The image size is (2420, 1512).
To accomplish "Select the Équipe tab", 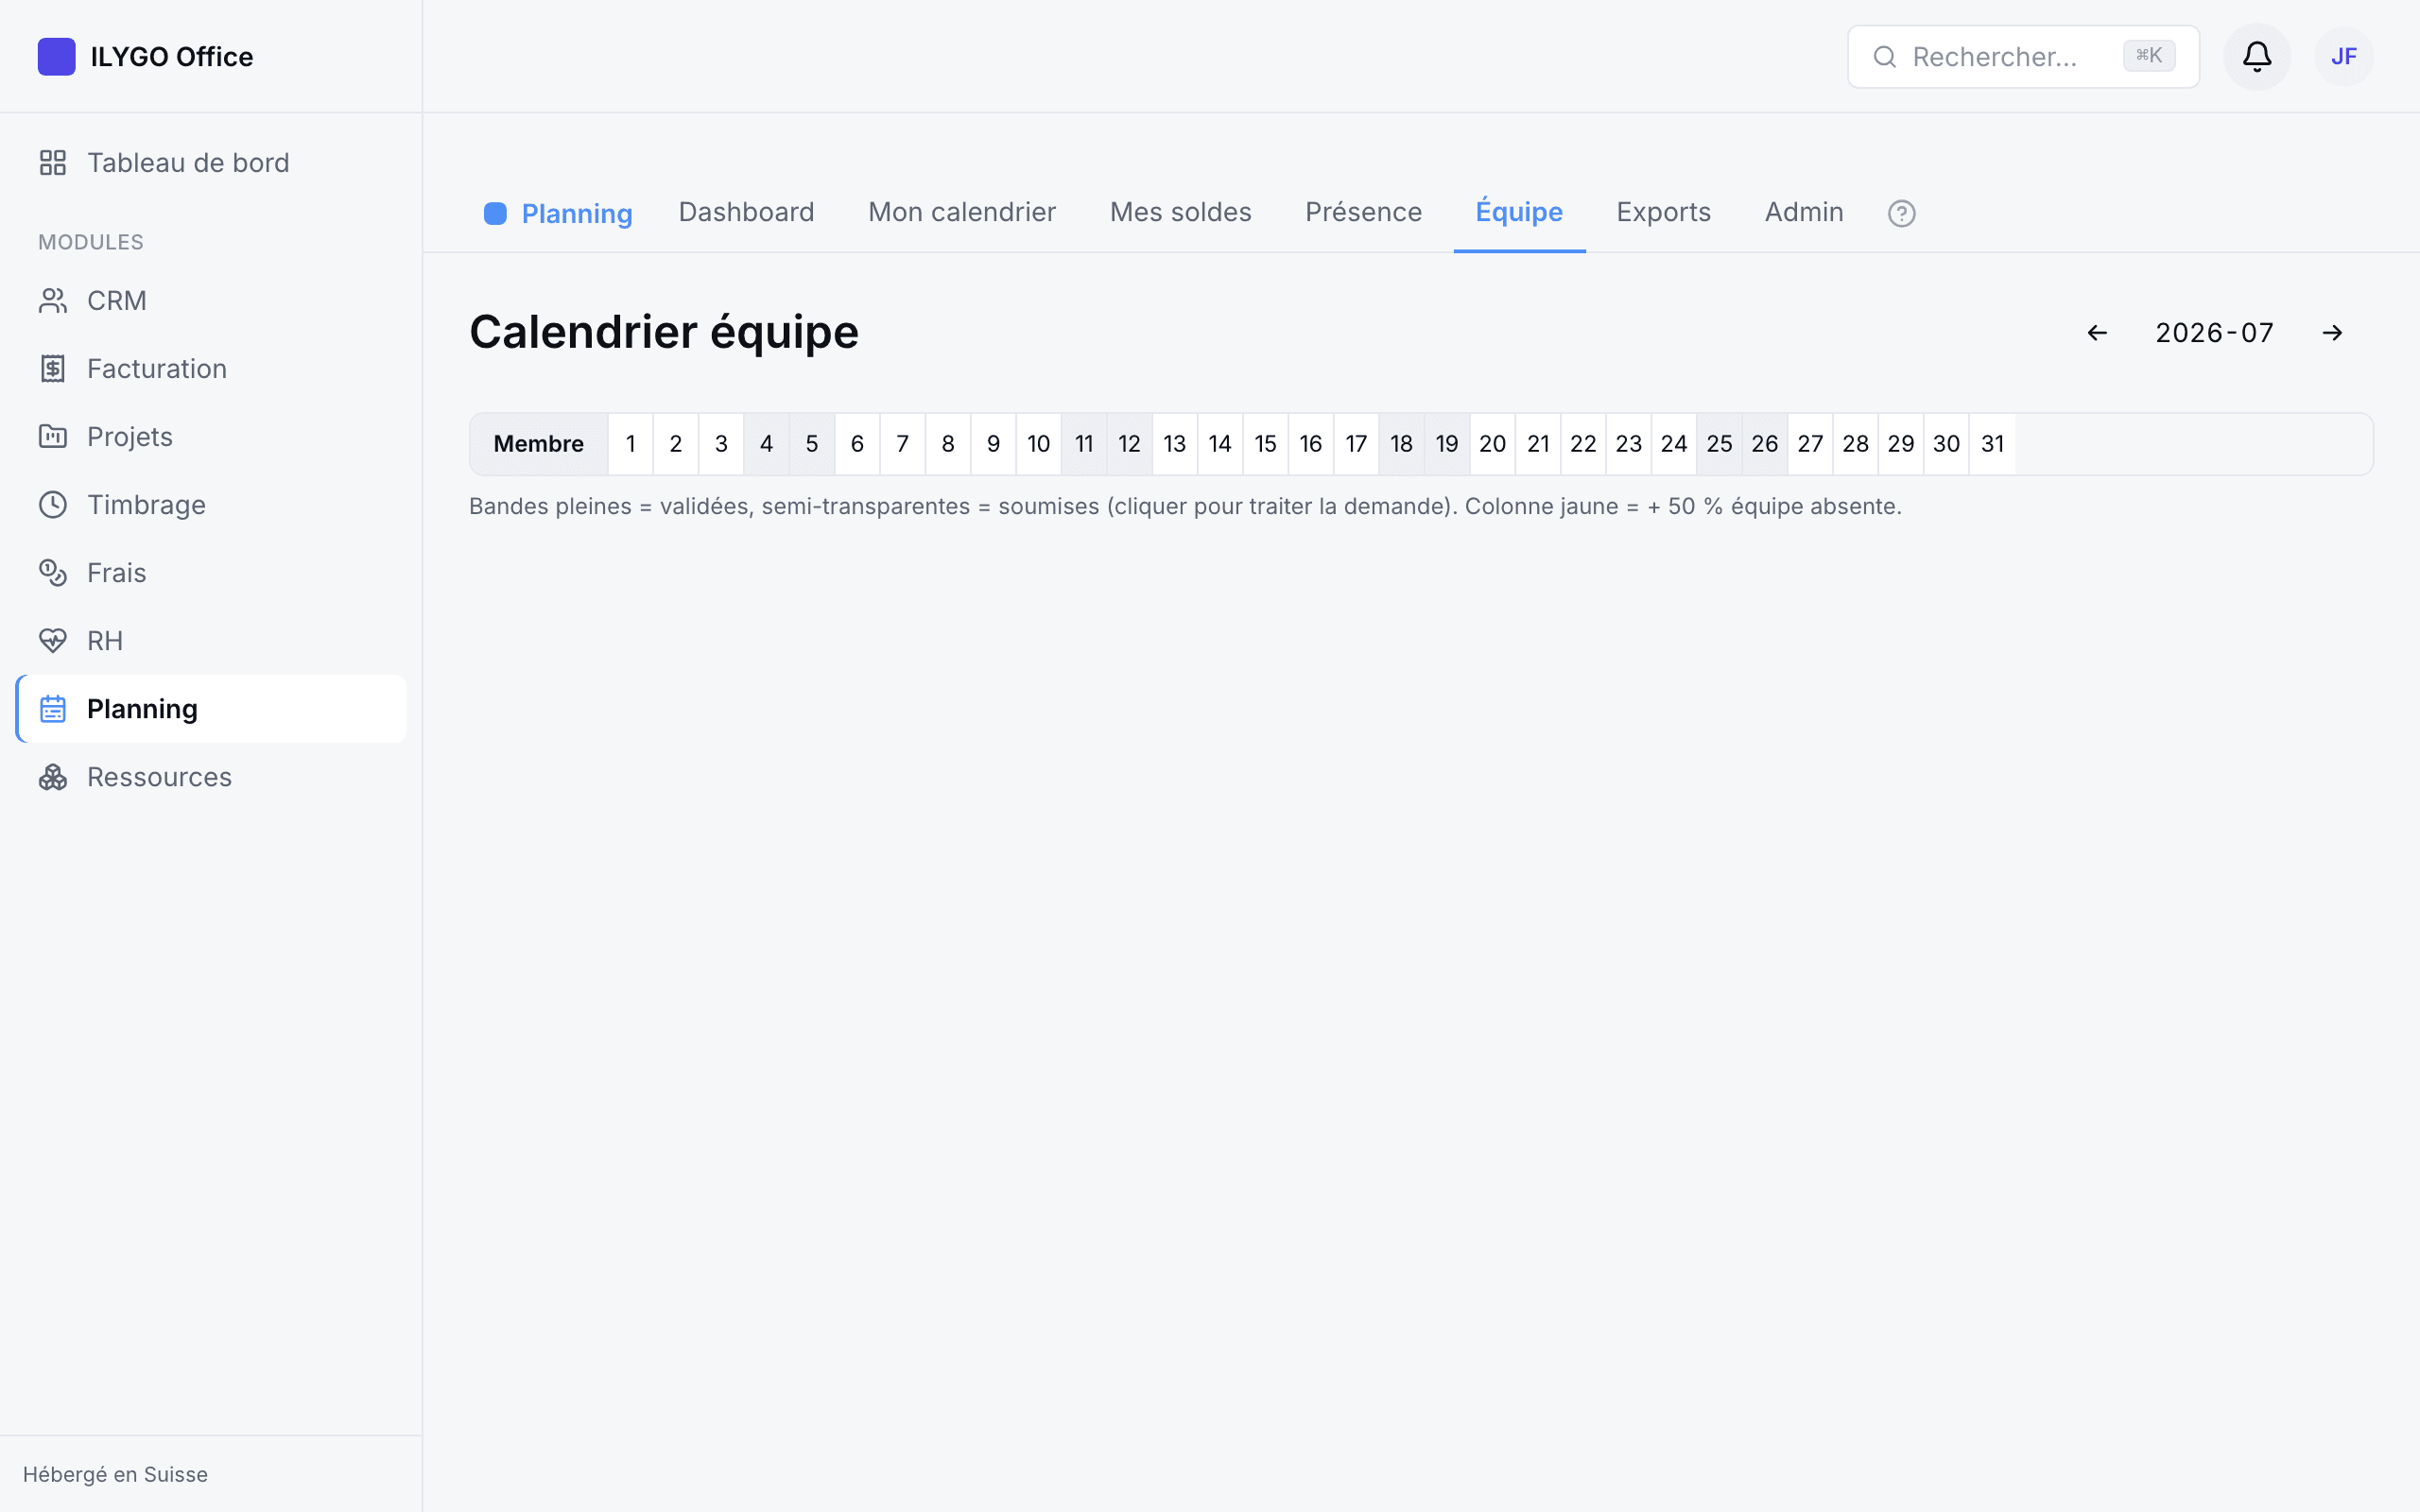I will tap(1519, 212).
